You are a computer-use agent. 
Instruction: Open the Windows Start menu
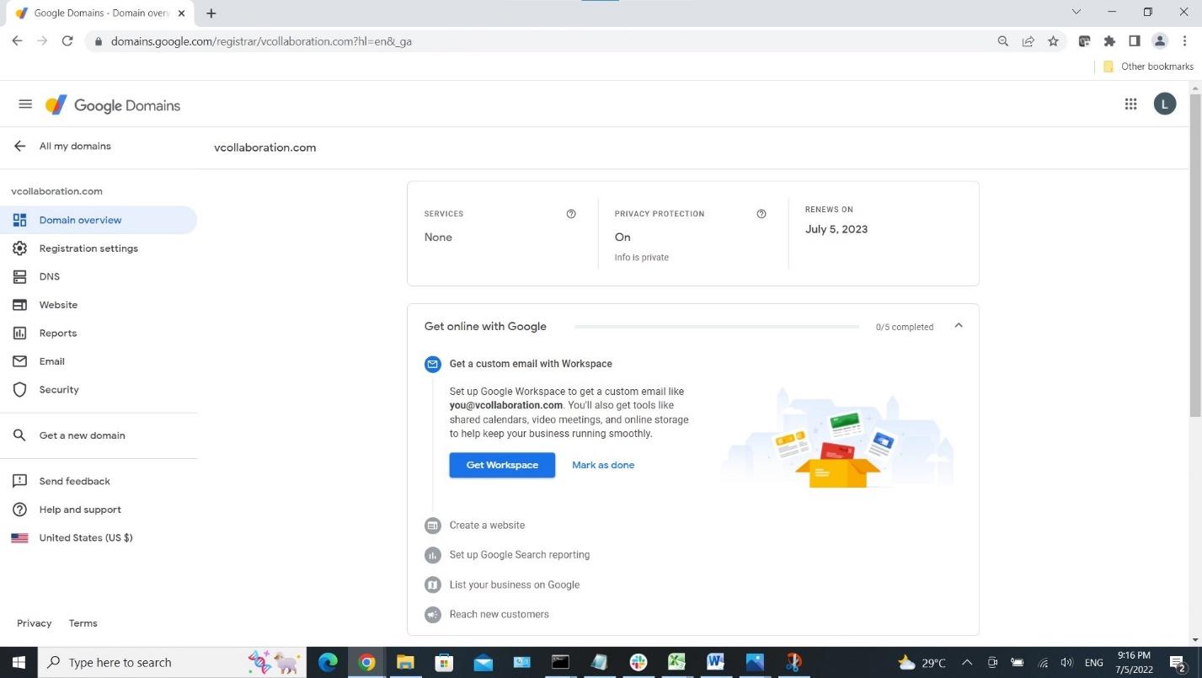click(x=19, y=662)
